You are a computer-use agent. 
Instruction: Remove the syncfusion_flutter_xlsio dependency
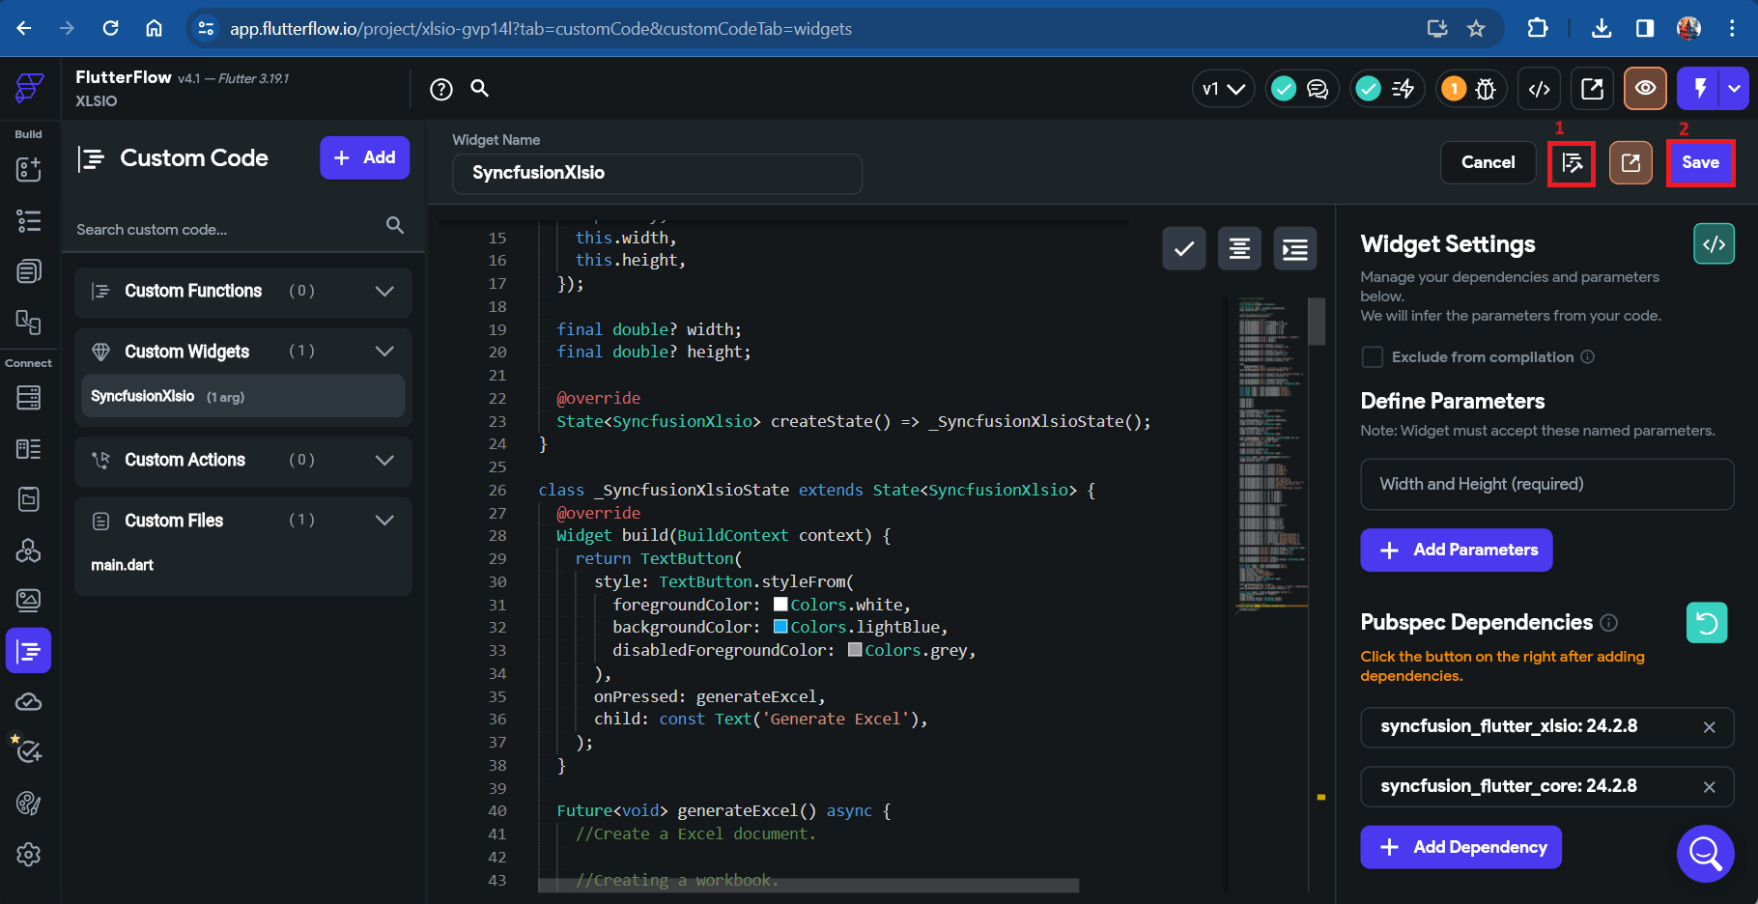pyautogui.click(x=1709, y=727)
